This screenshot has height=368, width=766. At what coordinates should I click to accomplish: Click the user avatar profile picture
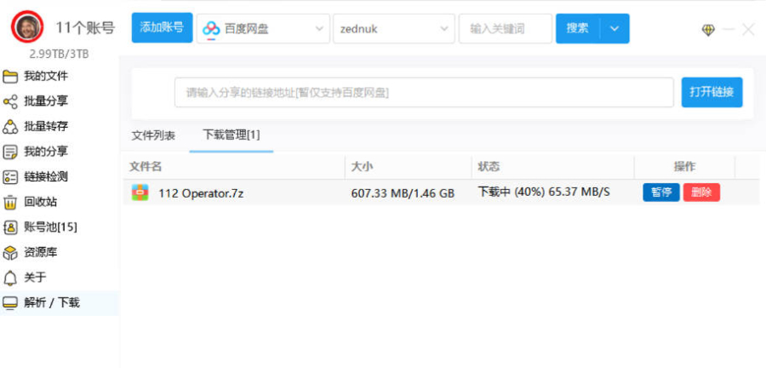click(27, 27)
